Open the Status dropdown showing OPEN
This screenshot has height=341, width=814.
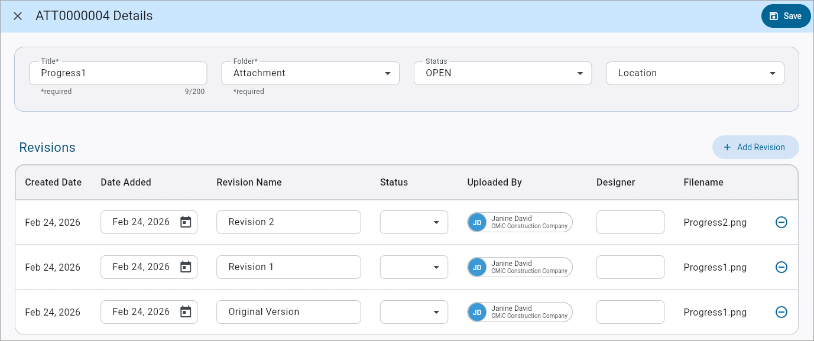coord(579,73)
